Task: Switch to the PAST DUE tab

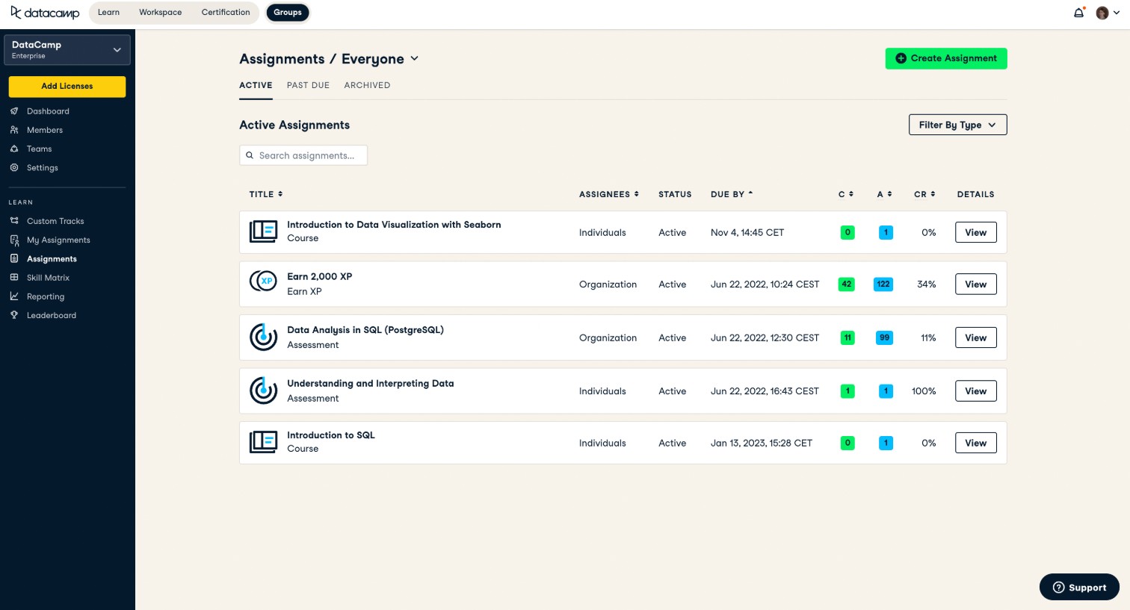Action: [x=308, y=85]
